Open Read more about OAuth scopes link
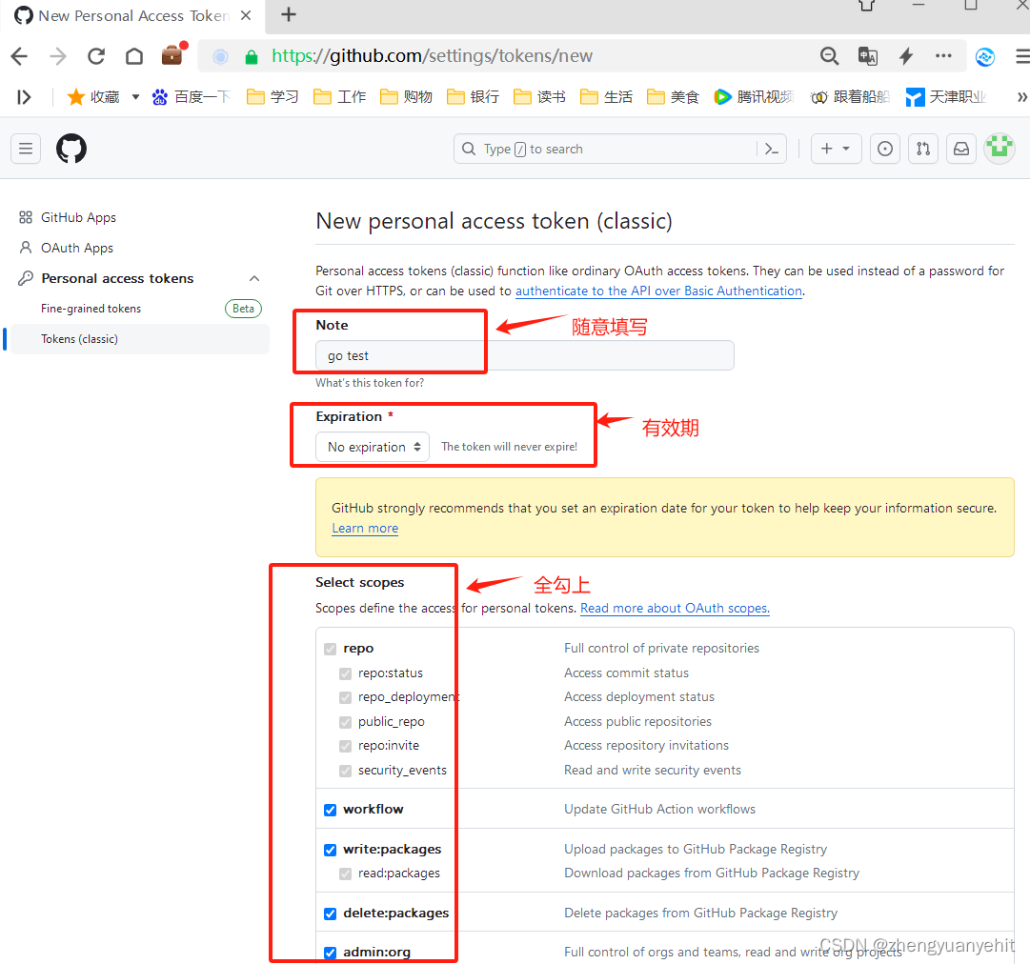The height and width of the screenshot is (964, 1030). [x=675, y=608]
